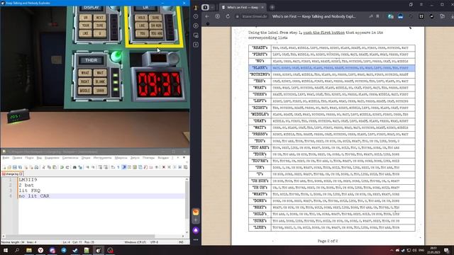The width and height of the screenshot is (454, 255).
Task: Open the Файл menu in Notepad++
Action: tap(6, 158)
